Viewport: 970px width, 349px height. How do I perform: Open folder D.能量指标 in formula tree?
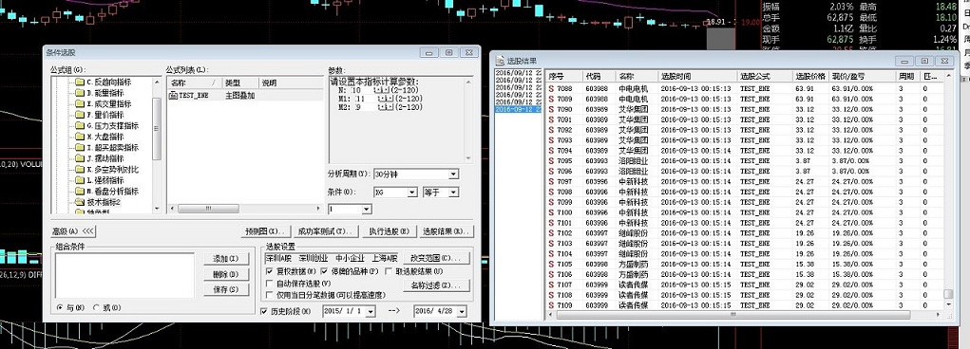click(x=79, y=93)
